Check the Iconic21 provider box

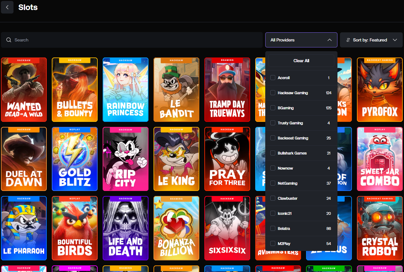273,213
